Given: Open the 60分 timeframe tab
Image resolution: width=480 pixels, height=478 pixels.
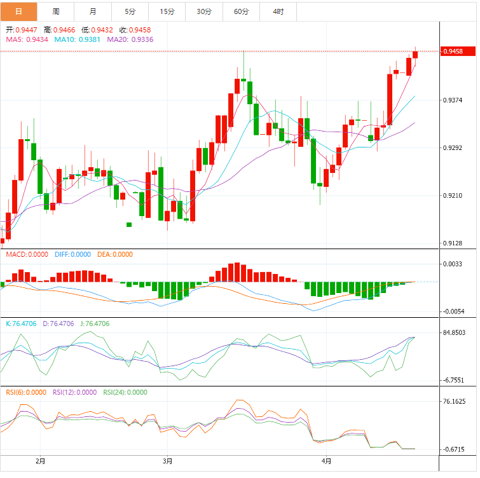Looking at the screenshot, I should coord(241,11).
